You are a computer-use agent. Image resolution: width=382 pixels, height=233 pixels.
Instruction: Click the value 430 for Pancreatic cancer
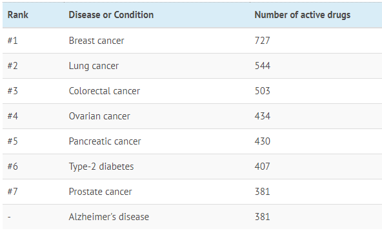(x=263, y=141)
